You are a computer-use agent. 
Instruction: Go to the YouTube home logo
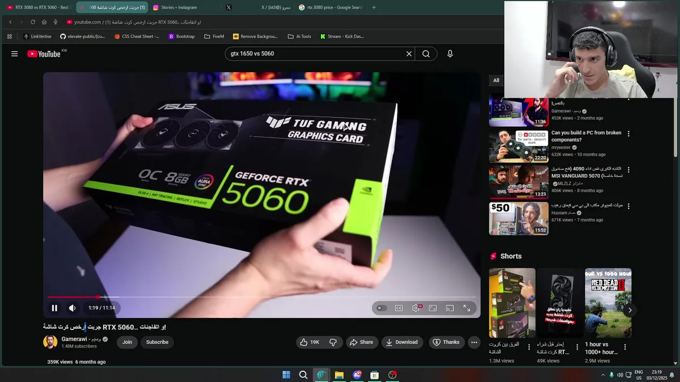point(44,54)
